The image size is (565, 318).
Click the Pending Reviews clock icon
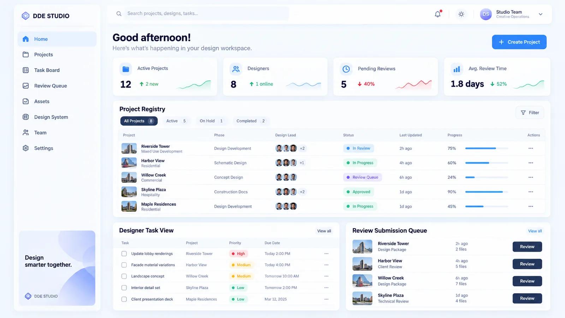346,69
